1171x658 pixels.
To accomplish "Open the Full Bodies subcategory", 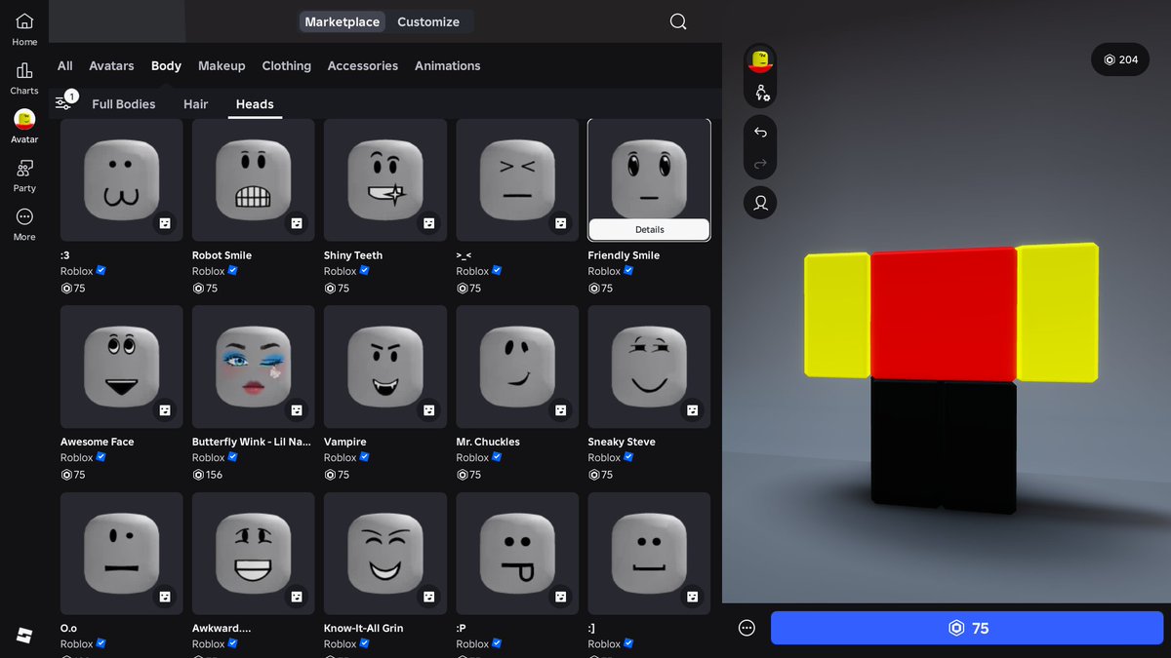I will tap(124, 103).
